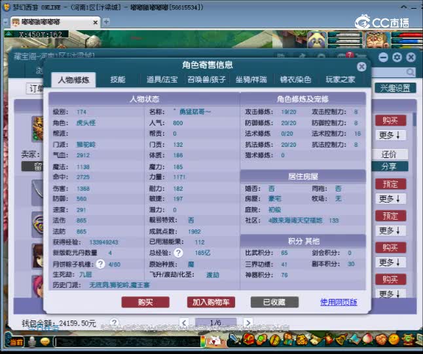Click 购买 button in the dialog footer
423x354 pixels.
click(145, 302)
